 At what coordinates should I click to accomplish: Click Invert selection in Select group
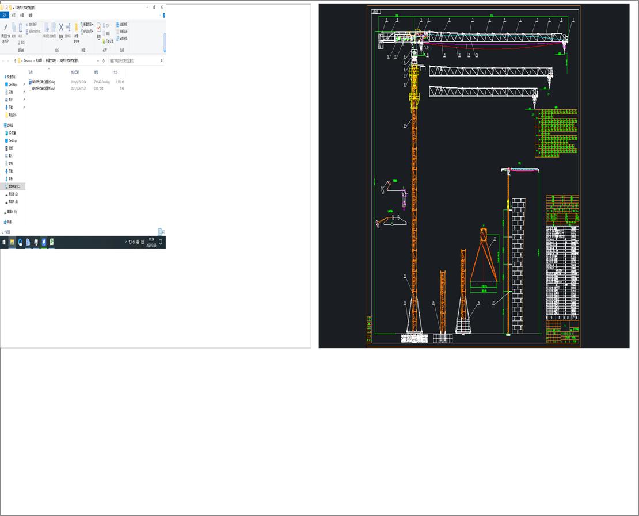pos(122,39)
